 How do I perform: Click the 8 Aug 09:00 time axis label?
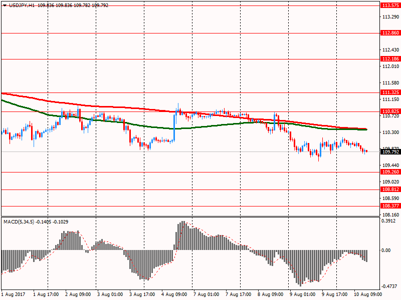pyautogui.click(x=270, y=294)
